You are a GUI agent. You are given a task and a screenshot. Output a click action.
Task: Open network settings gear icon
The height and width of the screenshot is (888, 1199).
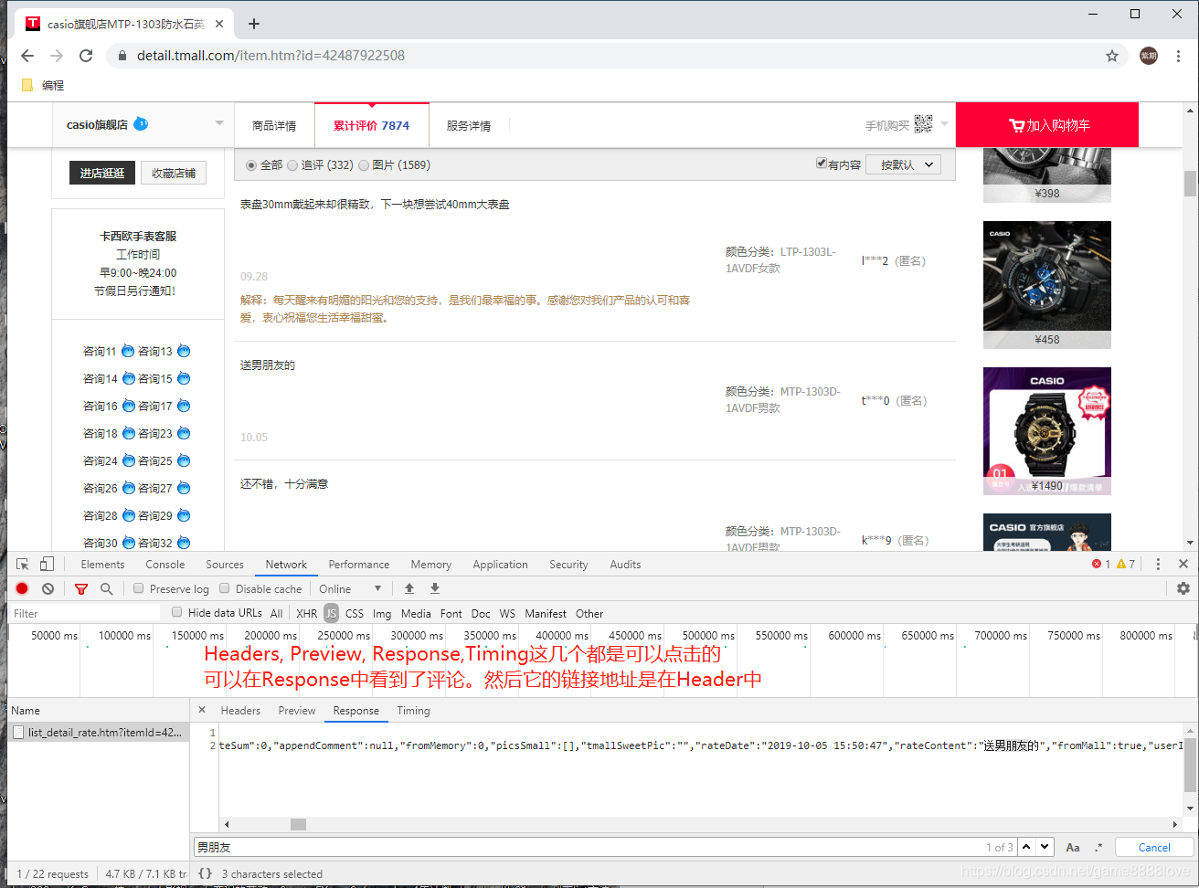click(x=1183, y=588)
